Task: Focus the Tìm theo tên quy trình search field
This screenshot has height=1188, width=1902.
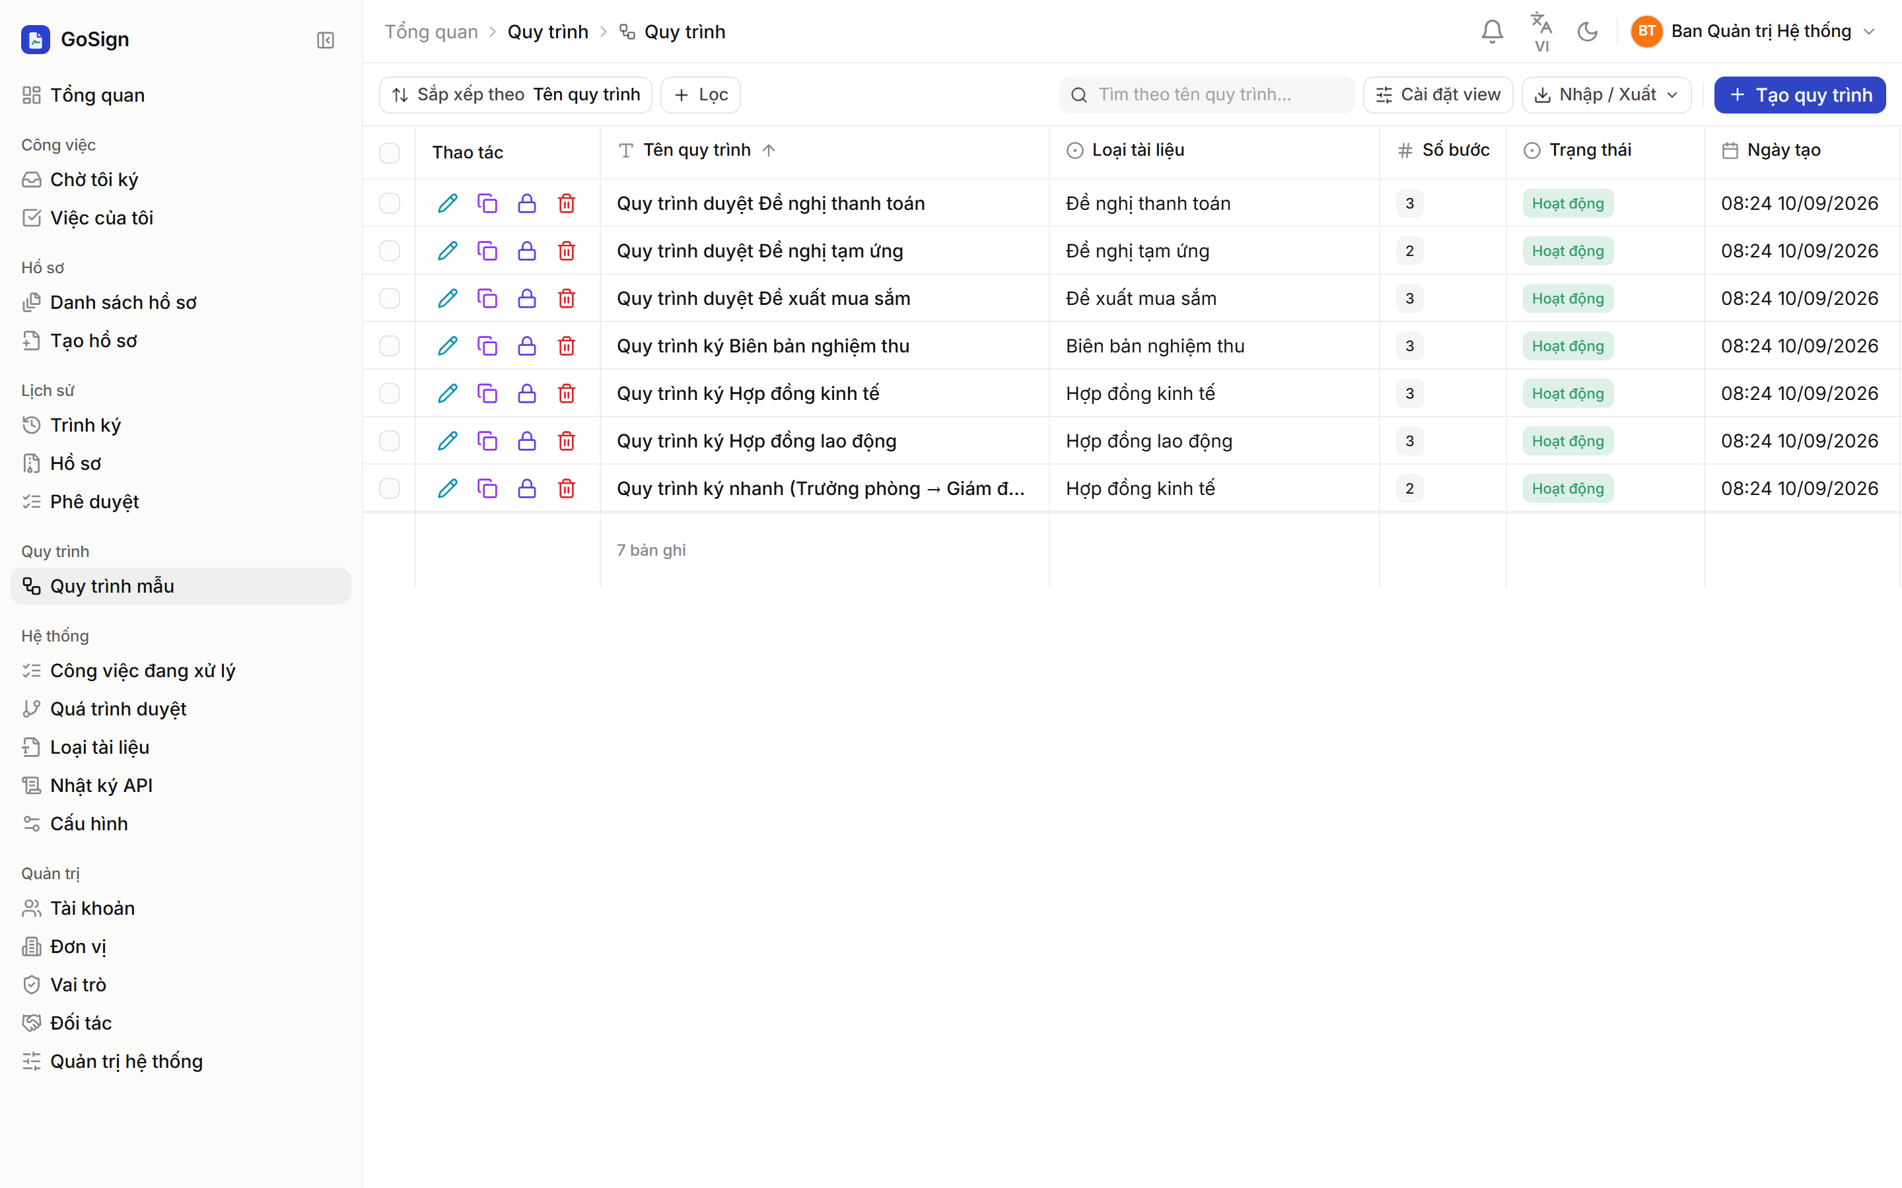Action: click(1207, 95)
